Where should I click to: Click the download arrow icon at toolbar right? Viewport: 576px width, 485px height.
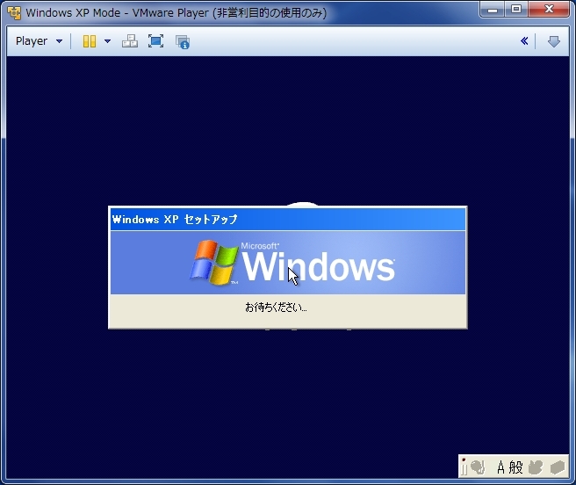[x=553, y=41]
